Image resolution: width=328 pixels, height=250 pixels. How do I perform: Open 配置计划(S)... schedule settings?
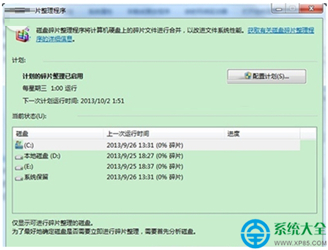(x=266, y=76)
